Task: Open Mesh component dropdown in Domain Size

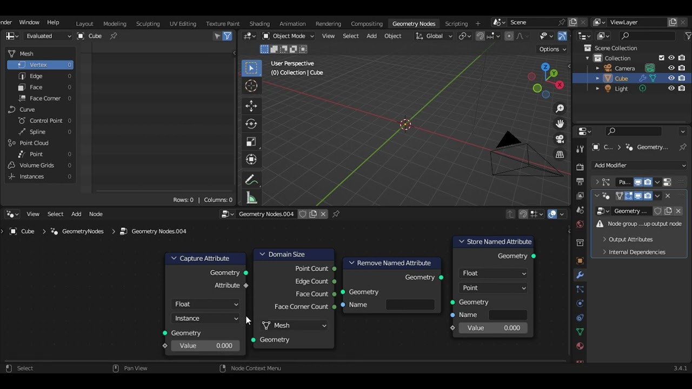Action: (x=294, y=325)
